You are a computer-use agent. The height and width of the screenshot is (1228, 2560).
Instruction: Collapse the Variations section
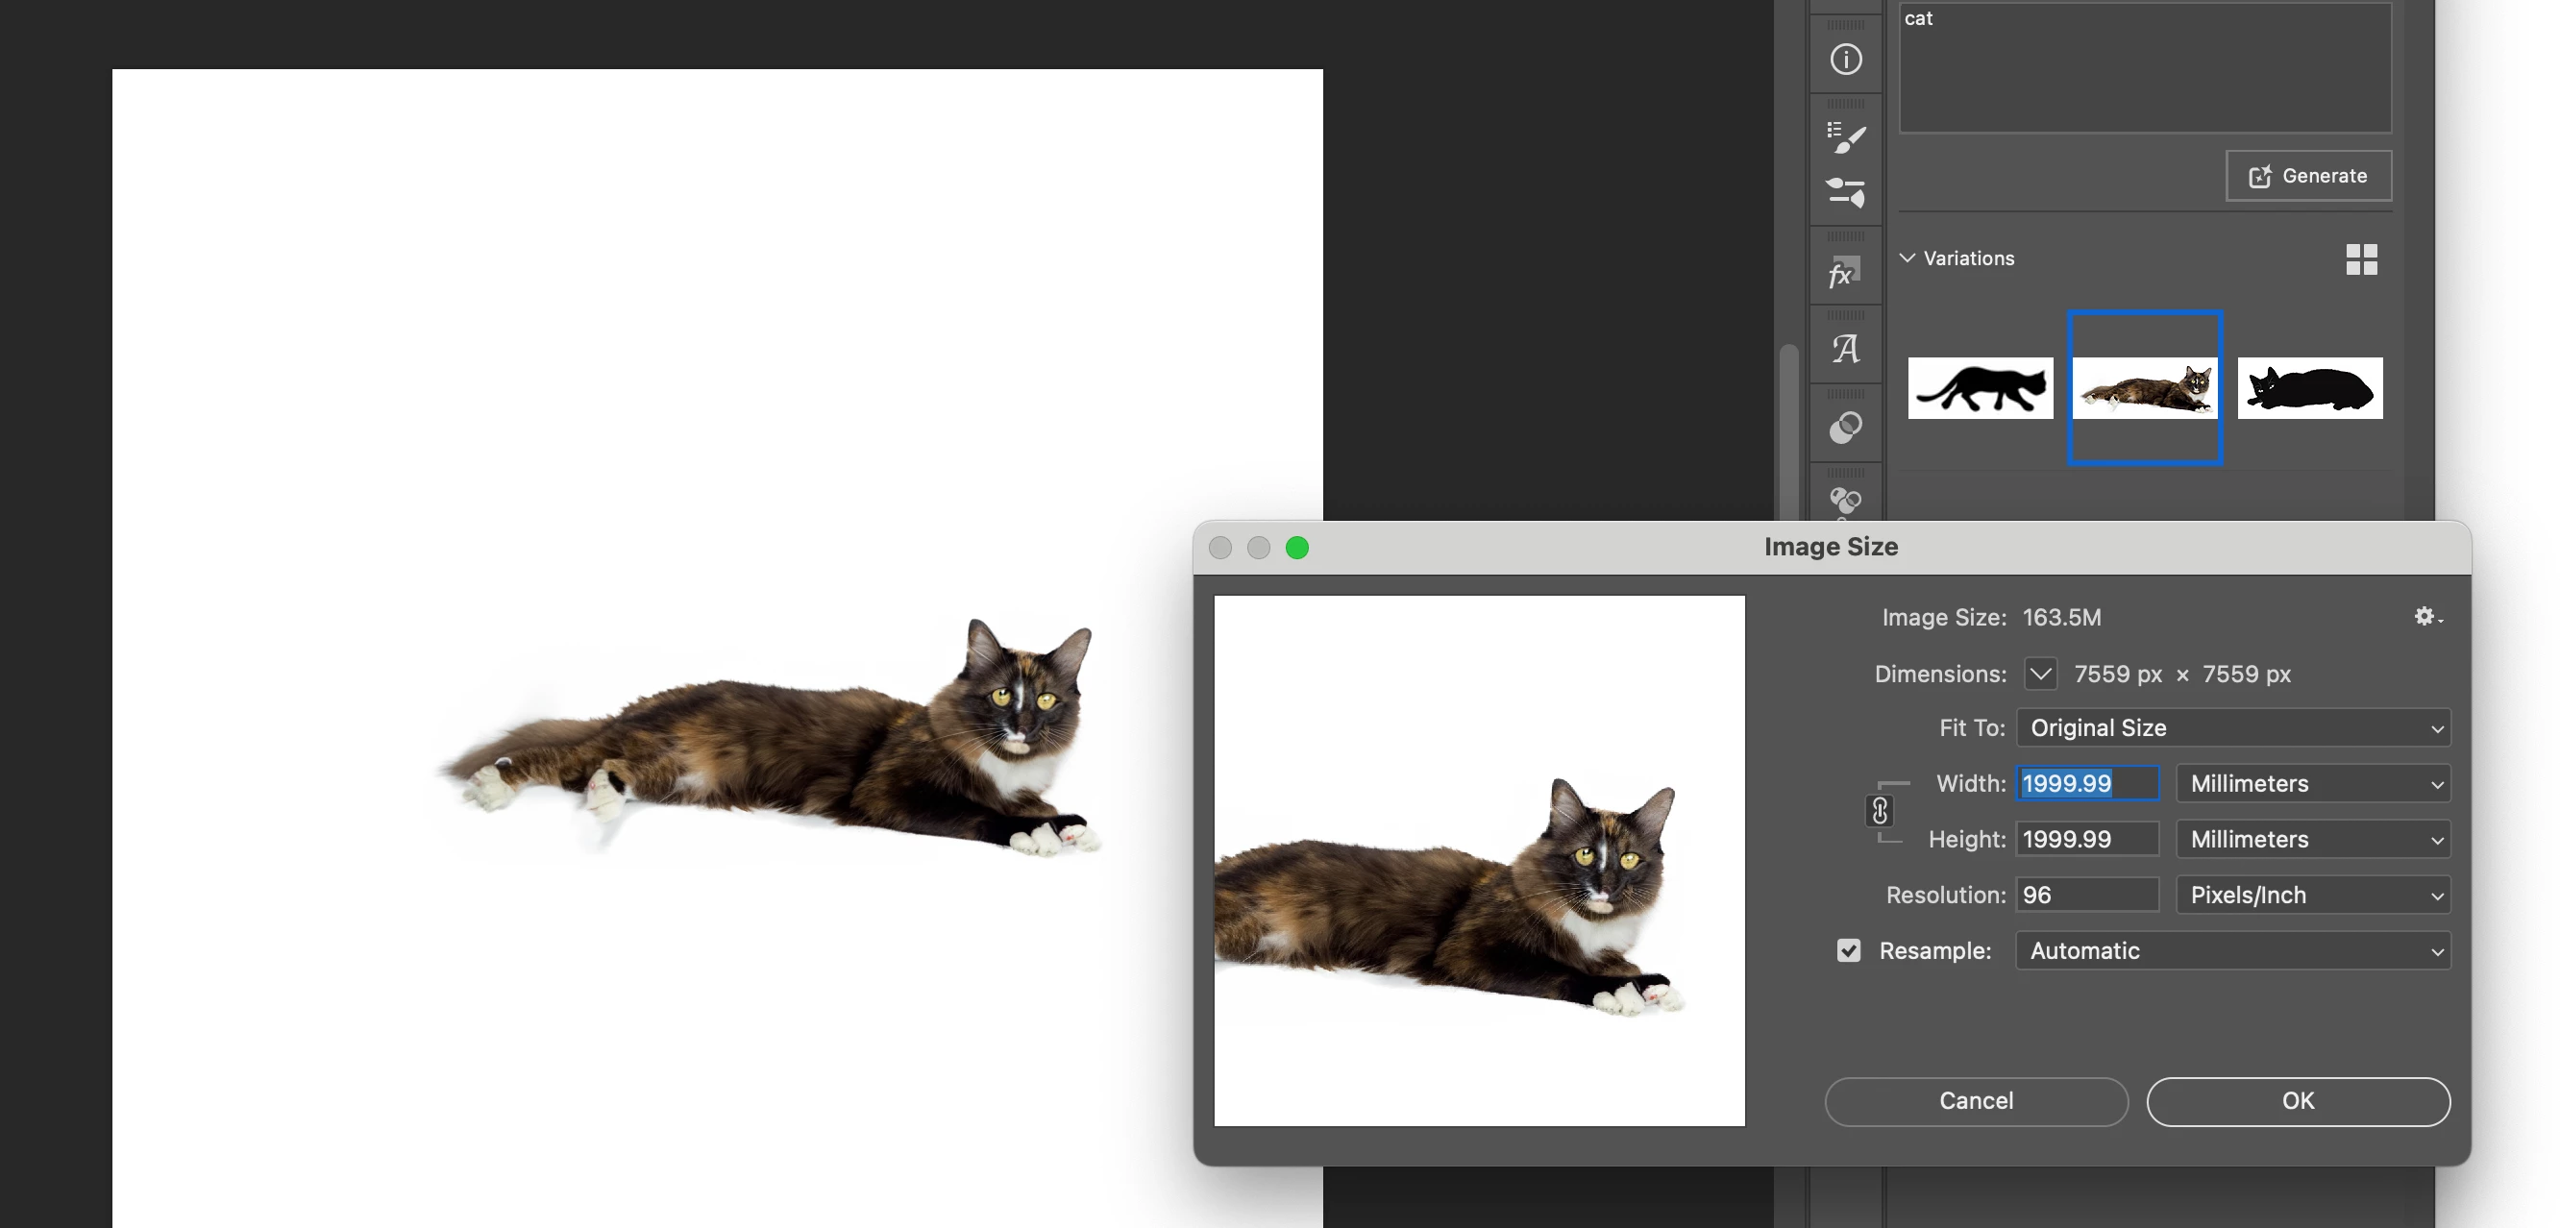click(x=1908, y=258)
